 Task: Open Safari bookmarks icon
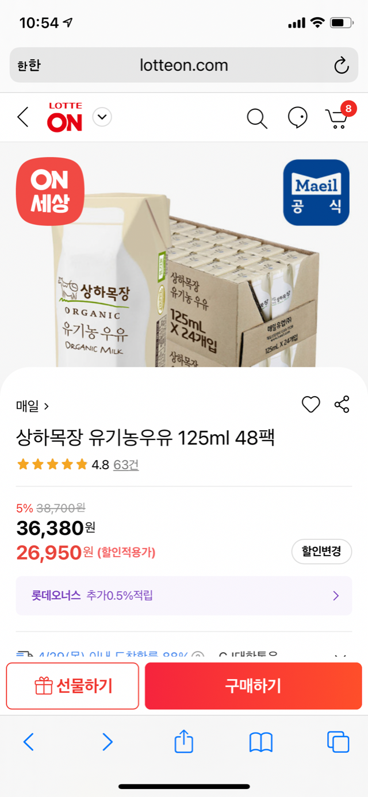pos(260,742)
